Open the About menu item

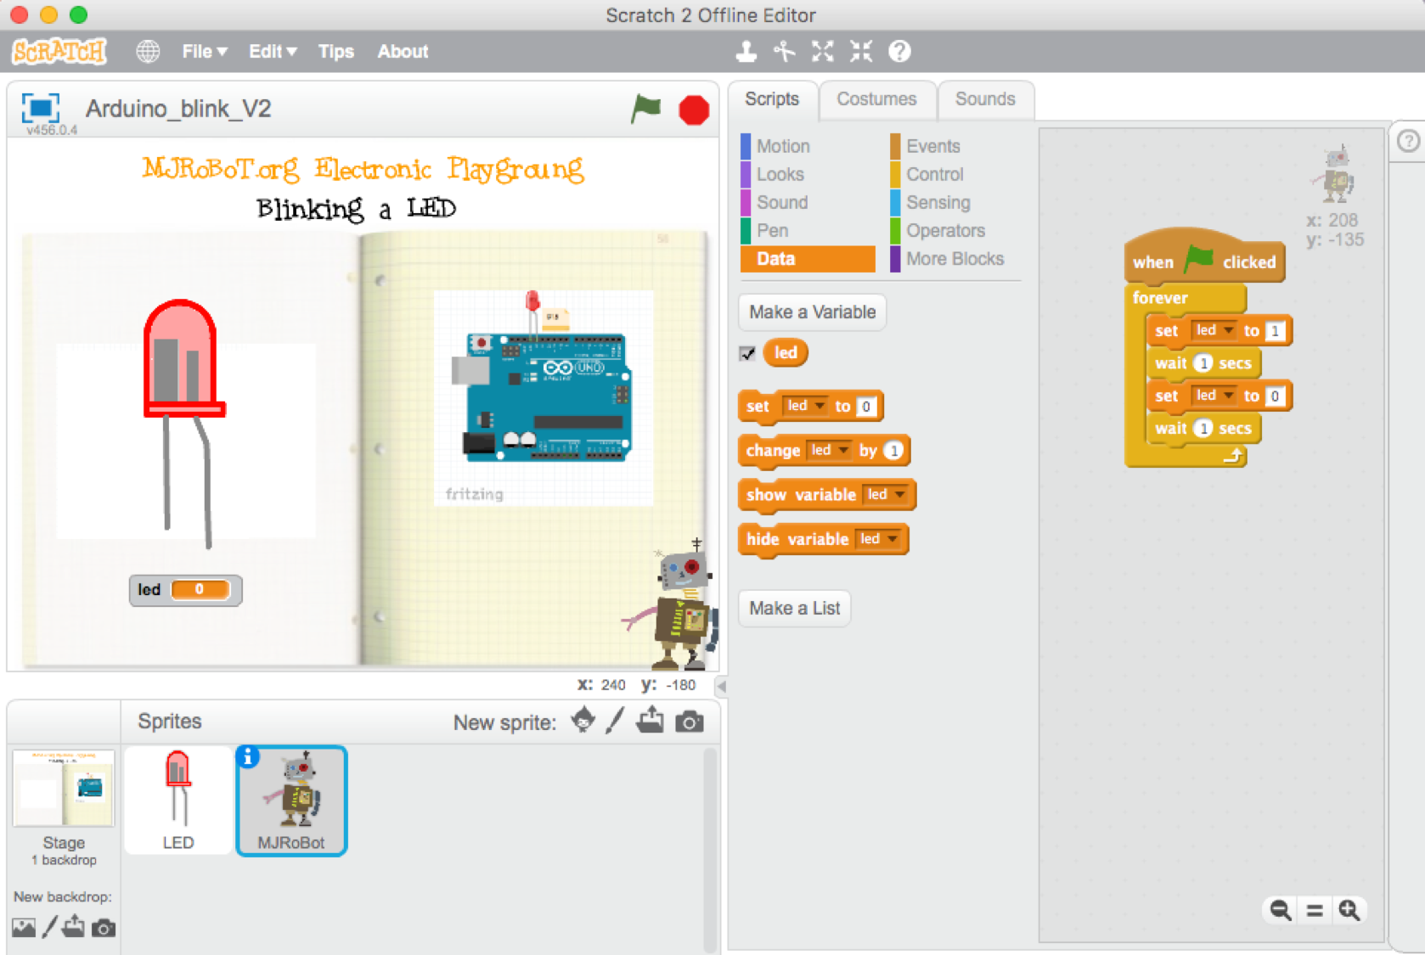click(403, 52)
